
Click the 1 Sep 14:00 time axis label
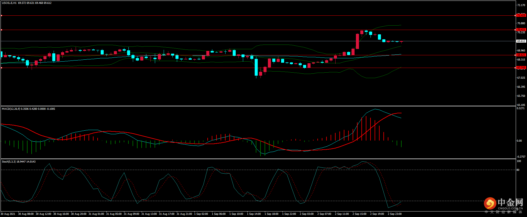tap(254, 214)
